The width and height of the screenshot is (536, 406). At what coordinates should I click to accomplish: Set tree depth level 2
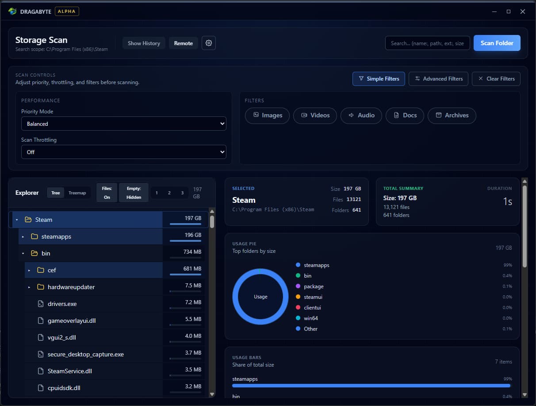coord(169,193)
